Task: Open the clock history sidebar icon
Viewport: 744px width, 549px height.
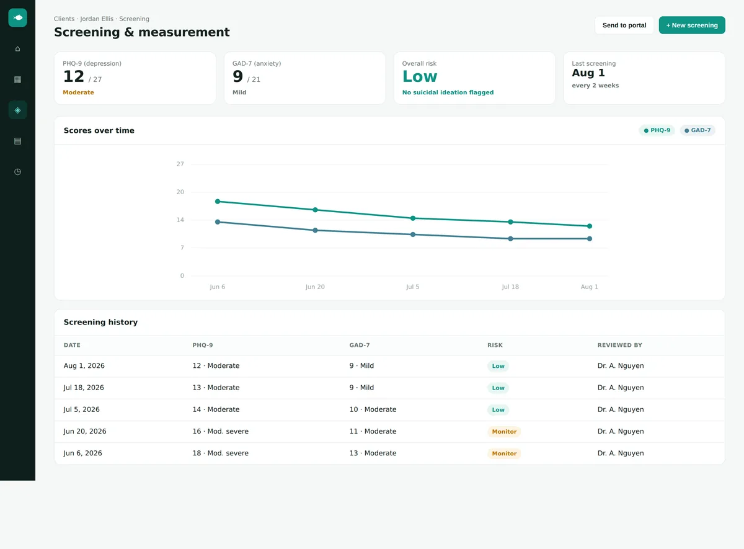Action: (17, 171)
